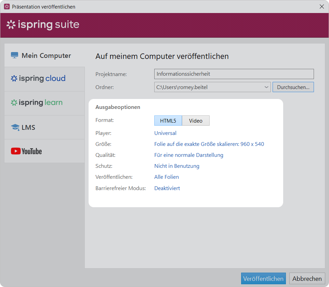Click the Veröffentlichen label in output options

114,177
